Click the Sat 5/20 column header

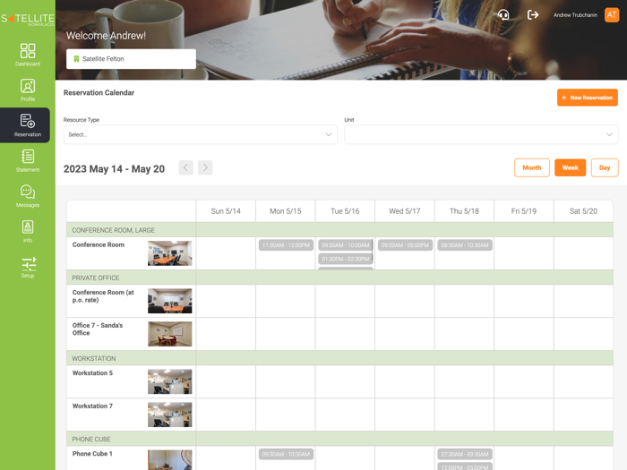click(x=583, y=211)
